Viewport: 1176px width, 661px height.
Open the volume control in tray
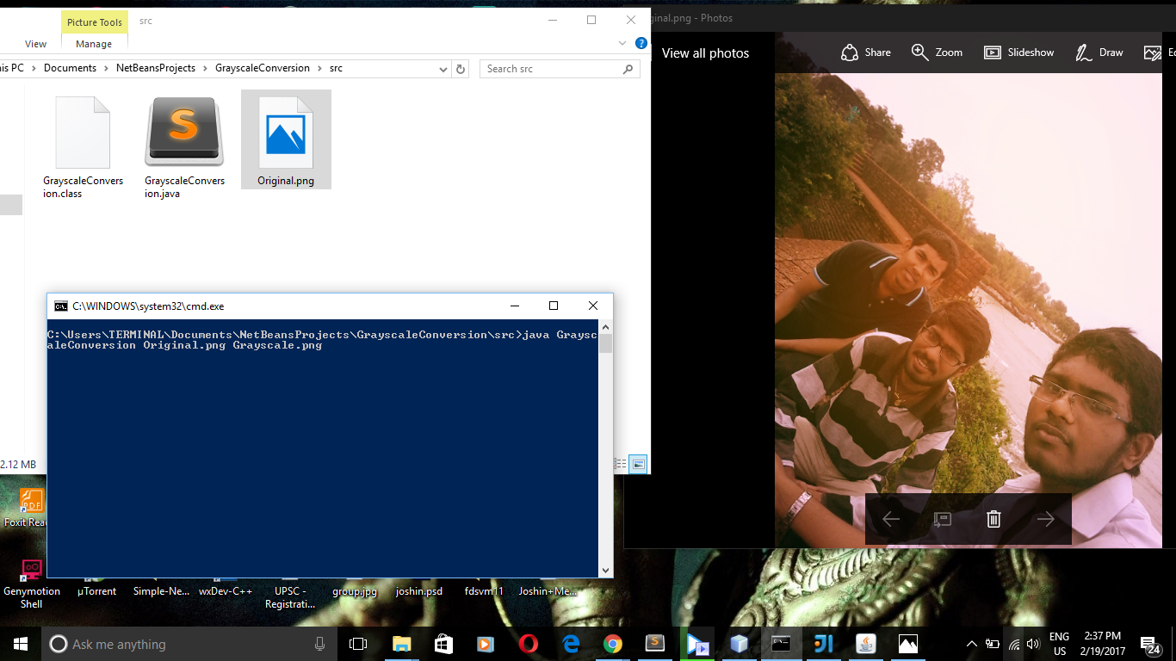1033,644
